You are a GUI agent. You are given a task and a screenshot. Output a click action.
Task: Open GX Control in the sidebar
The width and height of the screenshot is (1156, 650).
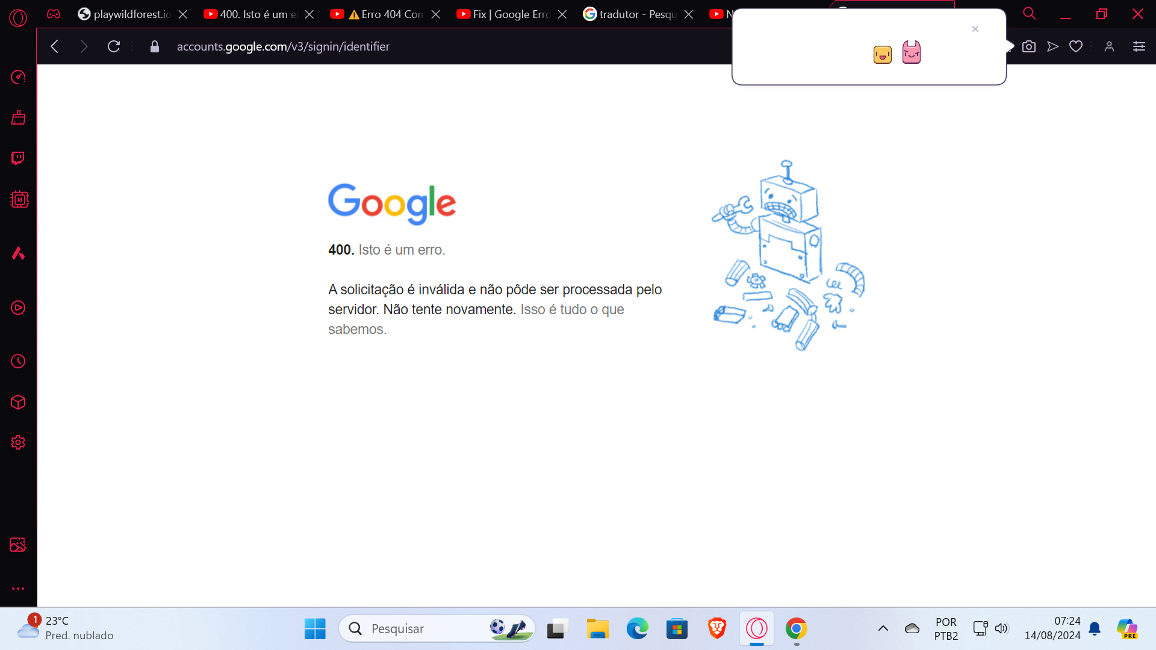18,77
